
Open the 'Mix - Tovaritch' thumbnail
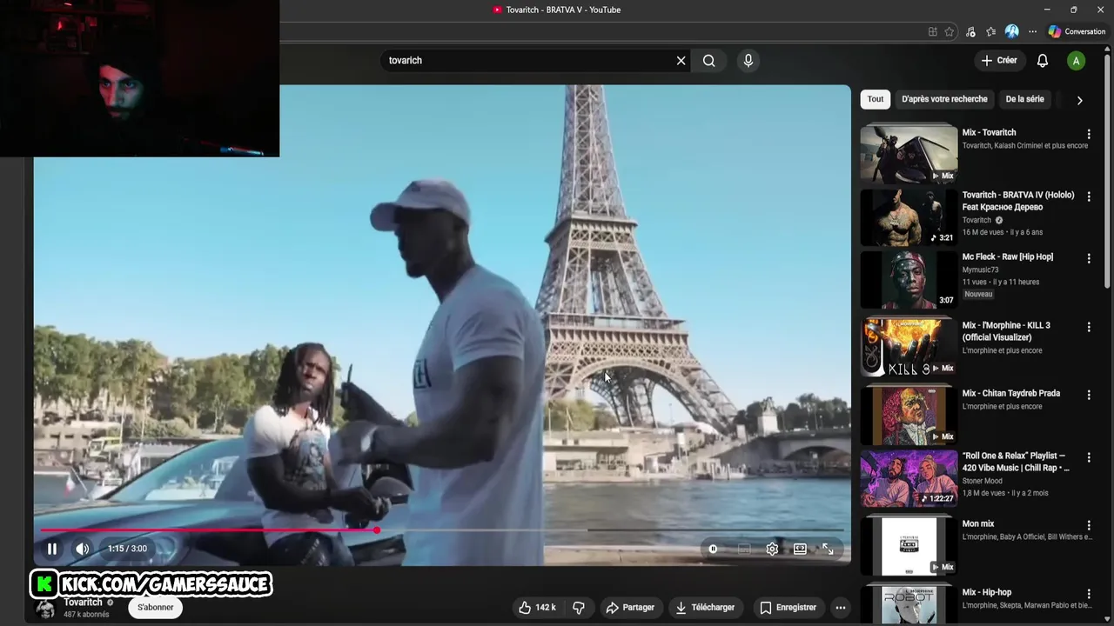pyautogui.click(x=909, y=154)
